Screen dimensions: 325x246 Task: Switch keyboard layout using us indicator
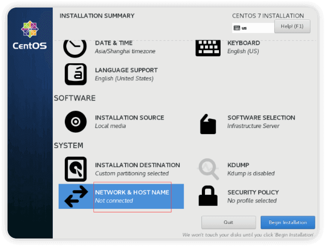tap(253, 28)
